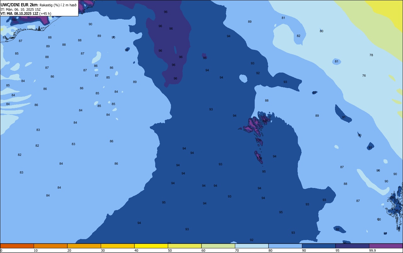Pick the lightest blue 70–80 legend segment
The width and height of the screenshot is (403, 253).
(252, 246)
